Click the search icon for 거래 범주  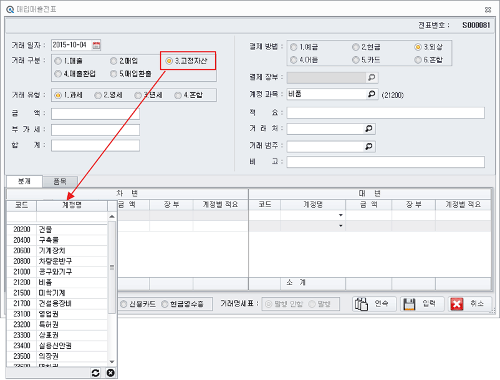pos(369,146)
